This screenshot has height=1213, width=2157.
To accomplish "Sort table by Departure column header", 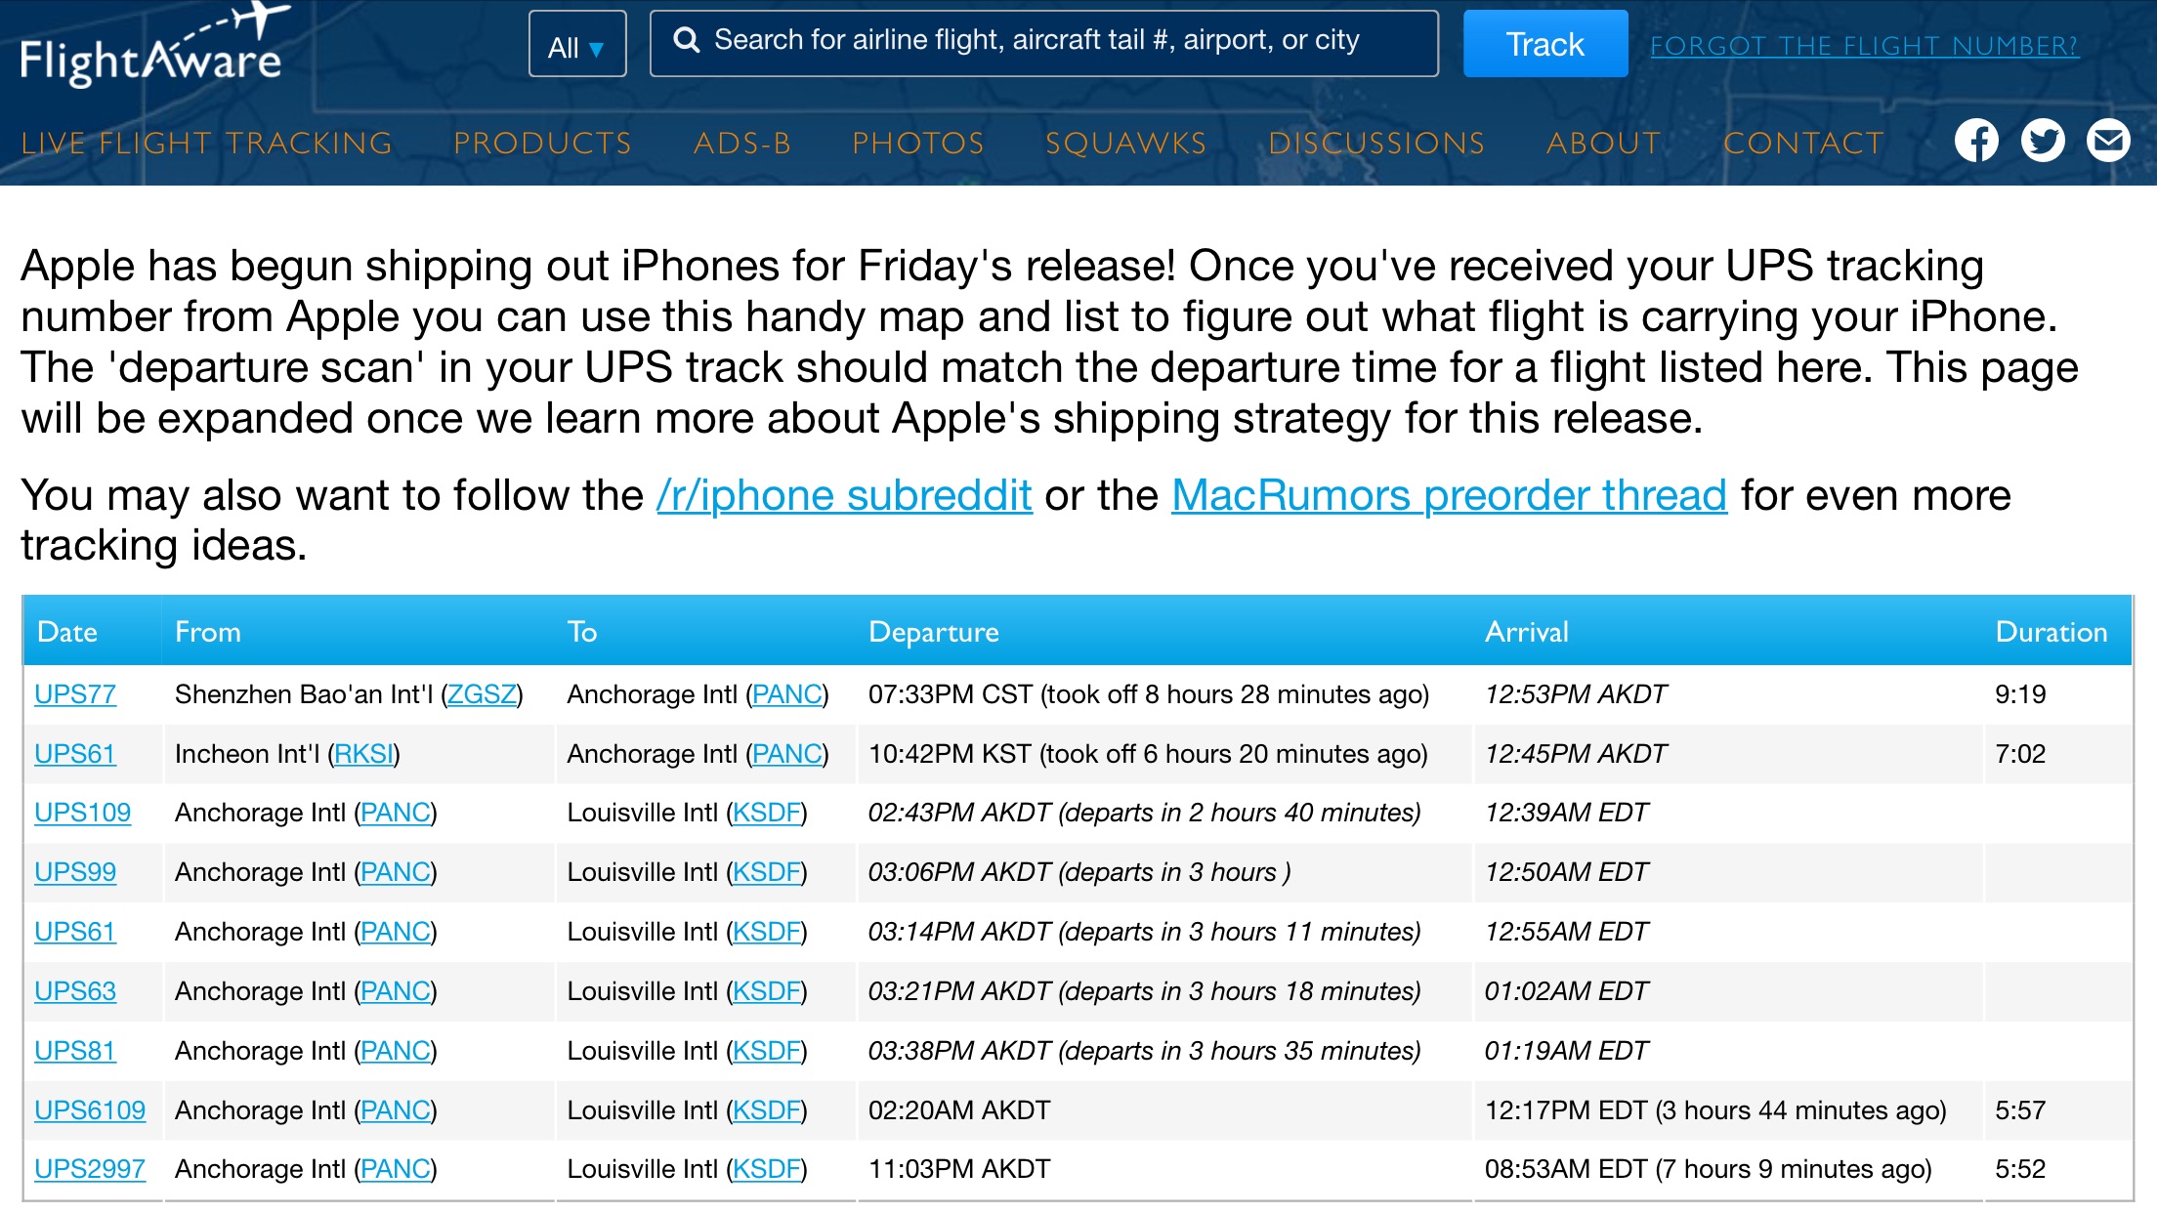I will click(934, 632).
